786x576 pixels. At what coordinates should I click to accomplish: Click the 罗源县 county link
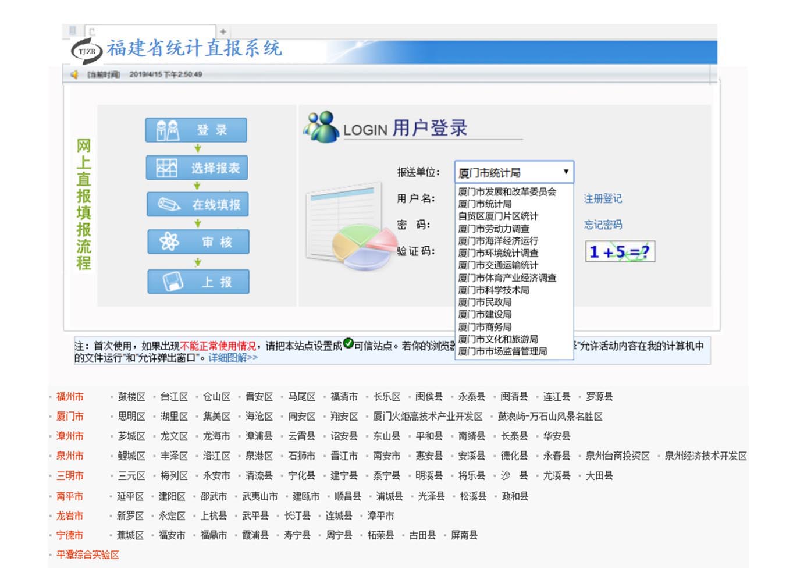(x=599, y=397)
